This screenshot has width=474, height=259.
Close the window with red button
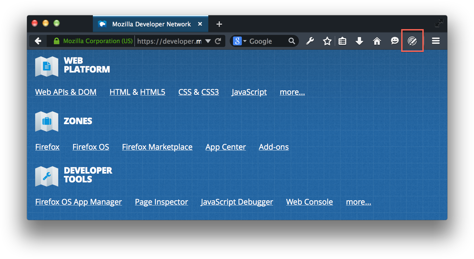pos(35,23)
